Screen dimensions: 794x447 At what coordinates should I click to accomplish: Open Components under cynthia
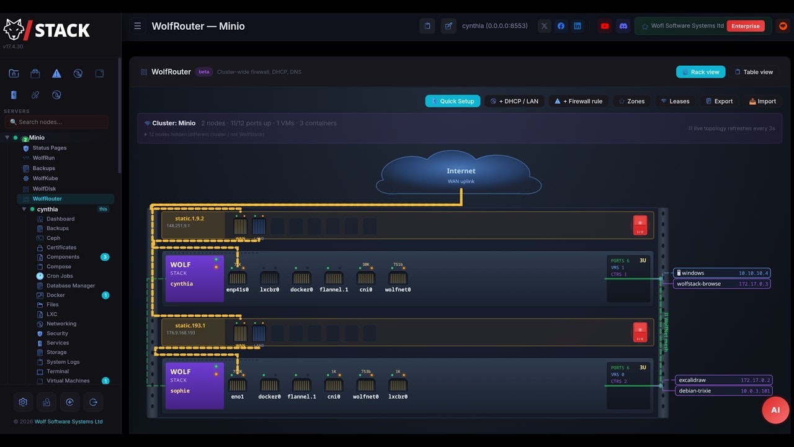point(63,257)
